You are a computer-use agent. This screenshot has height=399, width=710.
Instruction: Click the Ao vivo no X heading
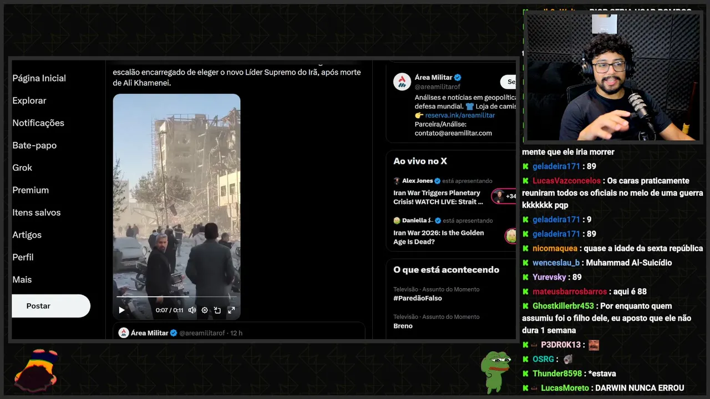click(x=420, y=161)
